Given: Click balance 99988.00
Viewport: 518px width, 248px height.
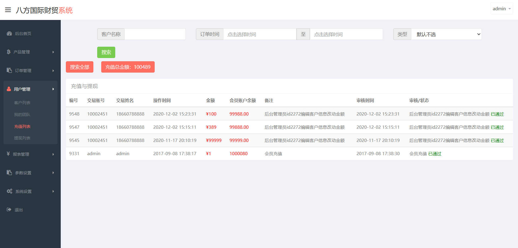Looking at the screenshot, I should click(x=239, y=114).
